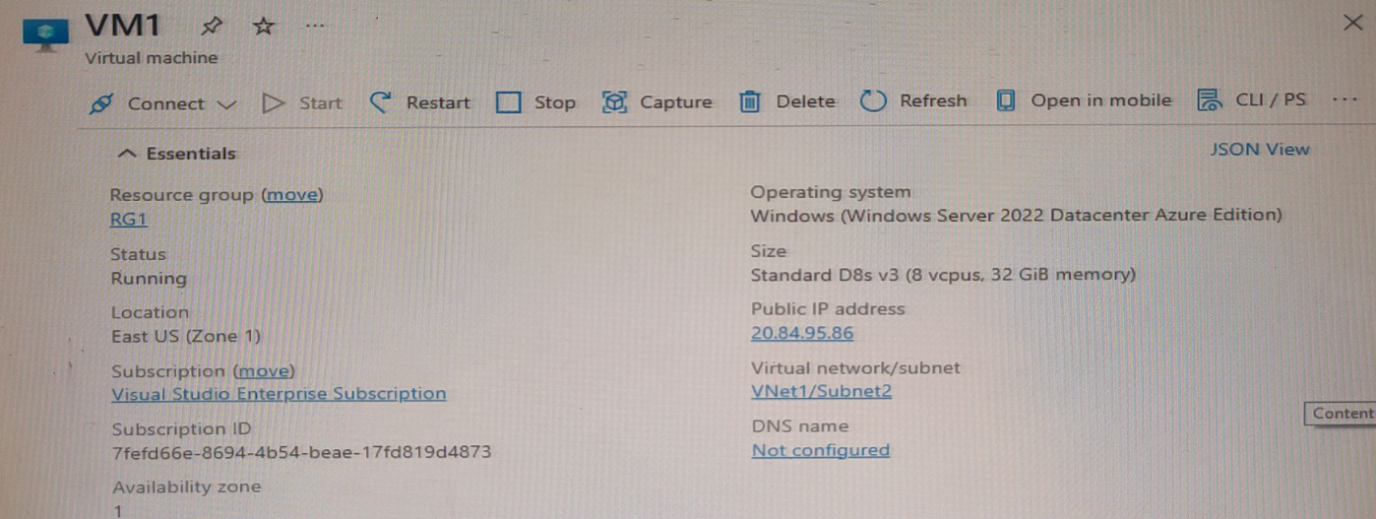Click the Restart arrow icon
1376x519 pixels.
pyautogui.click(x=381, y=101)
